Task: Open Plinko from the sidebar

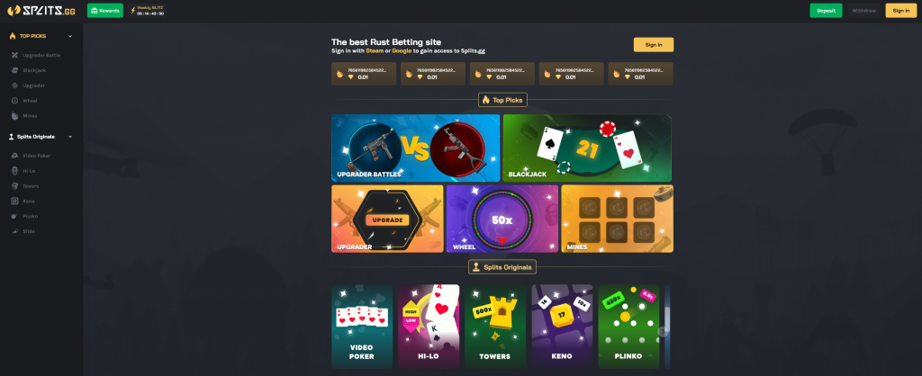Action: pos(31,216)
